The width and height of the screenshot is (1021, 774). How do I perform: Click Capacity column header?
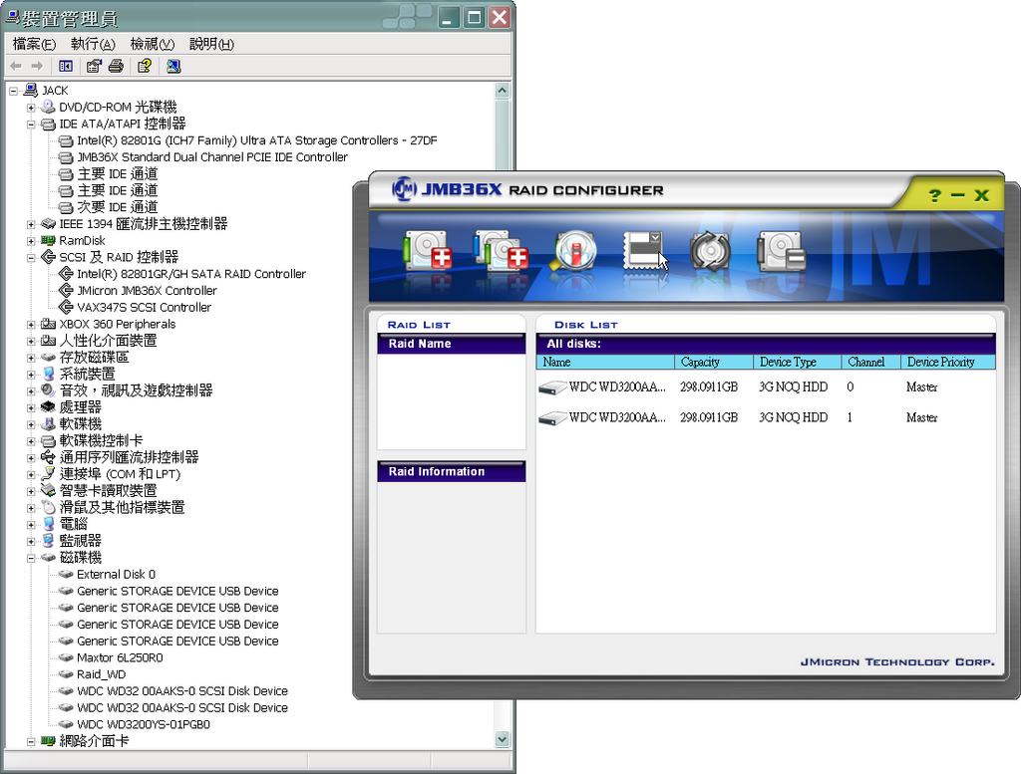point(713,363)
